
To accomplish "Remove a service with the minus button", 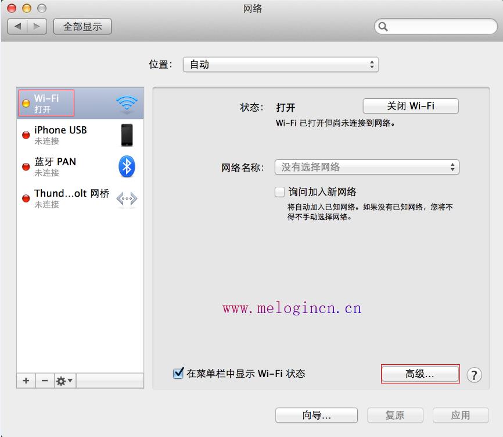I will (45, 381).
